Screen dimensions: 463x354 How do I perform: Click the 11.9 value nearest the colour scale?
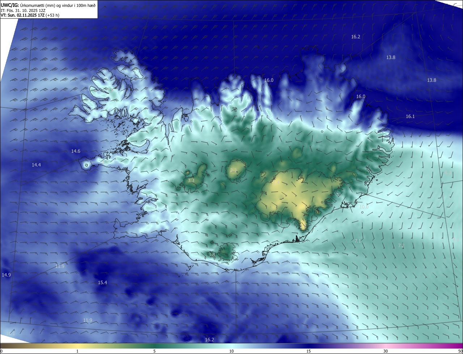point(88,320)
